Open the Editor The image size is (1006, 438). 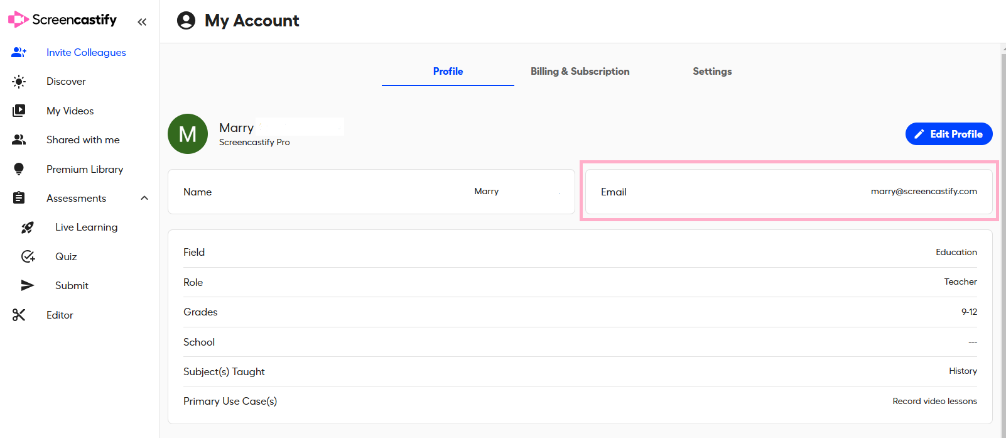(x=60, y=315)
